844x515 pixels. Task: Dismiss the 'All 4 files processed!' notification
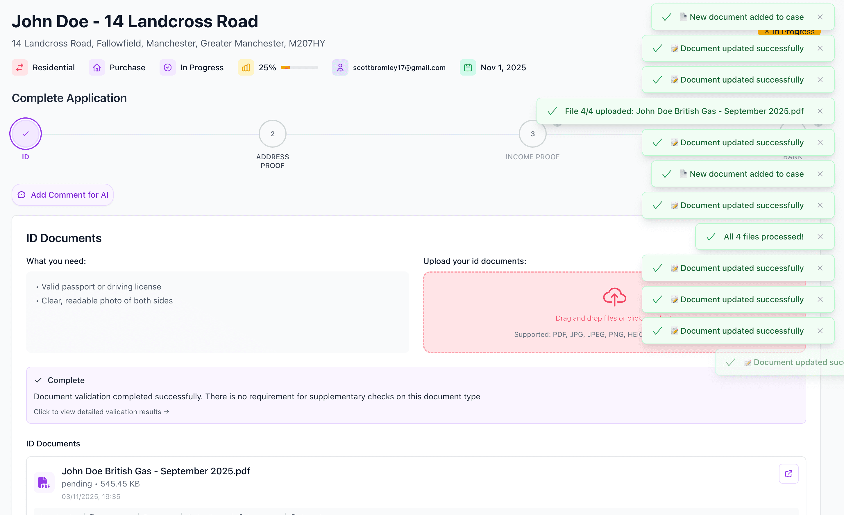820,237
